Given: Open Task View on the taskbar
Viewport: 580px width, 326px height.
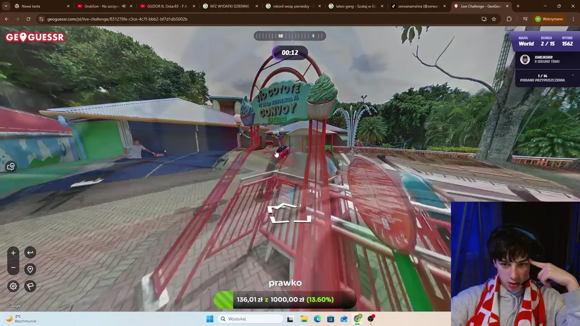Looking at the screenshot, I should (x=290, y=319).
